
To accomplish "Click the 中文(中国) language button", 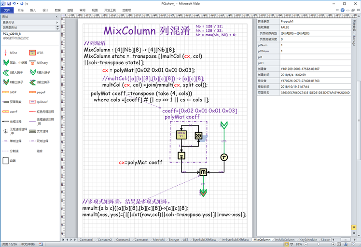I will 28,244.
